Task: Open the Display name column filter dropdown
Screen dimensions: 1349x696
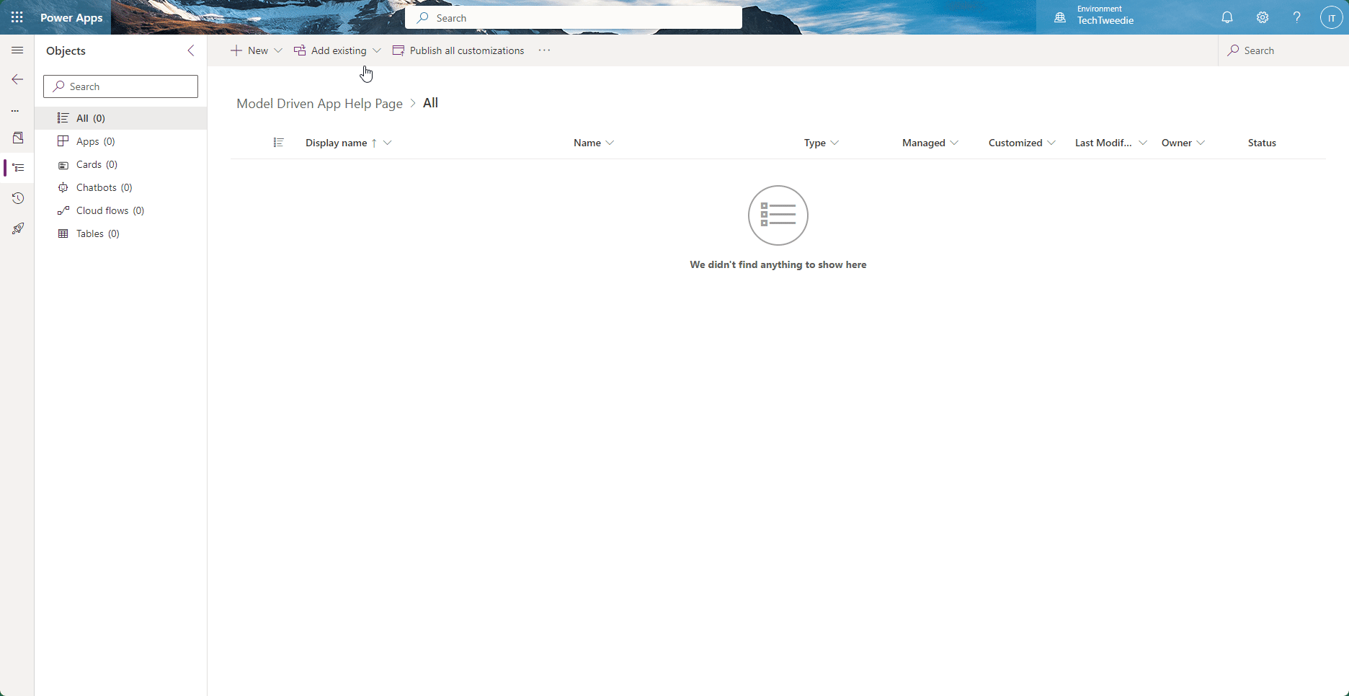Action: point(388,143)
